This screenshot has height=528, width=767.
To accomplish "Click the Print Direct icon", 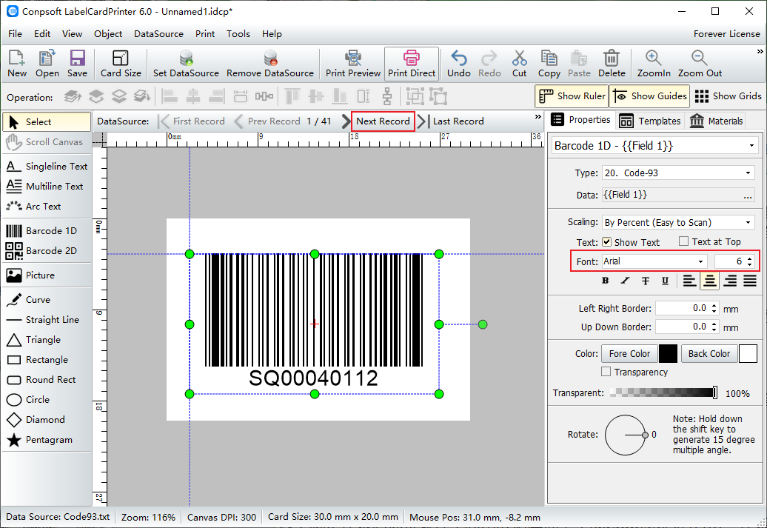I will point(412,63).
